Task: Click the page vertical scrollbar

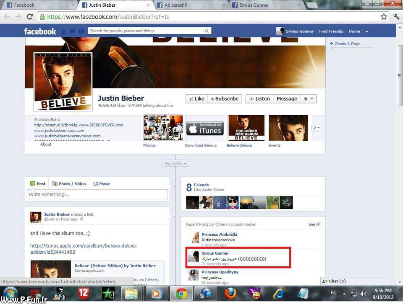Action: (399, 76)
